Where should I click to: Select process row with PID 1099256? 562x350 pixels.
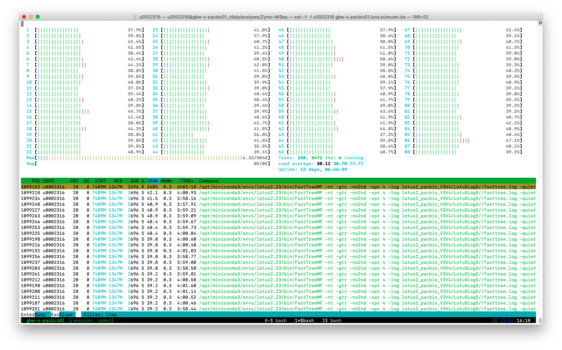pos(278,257)
